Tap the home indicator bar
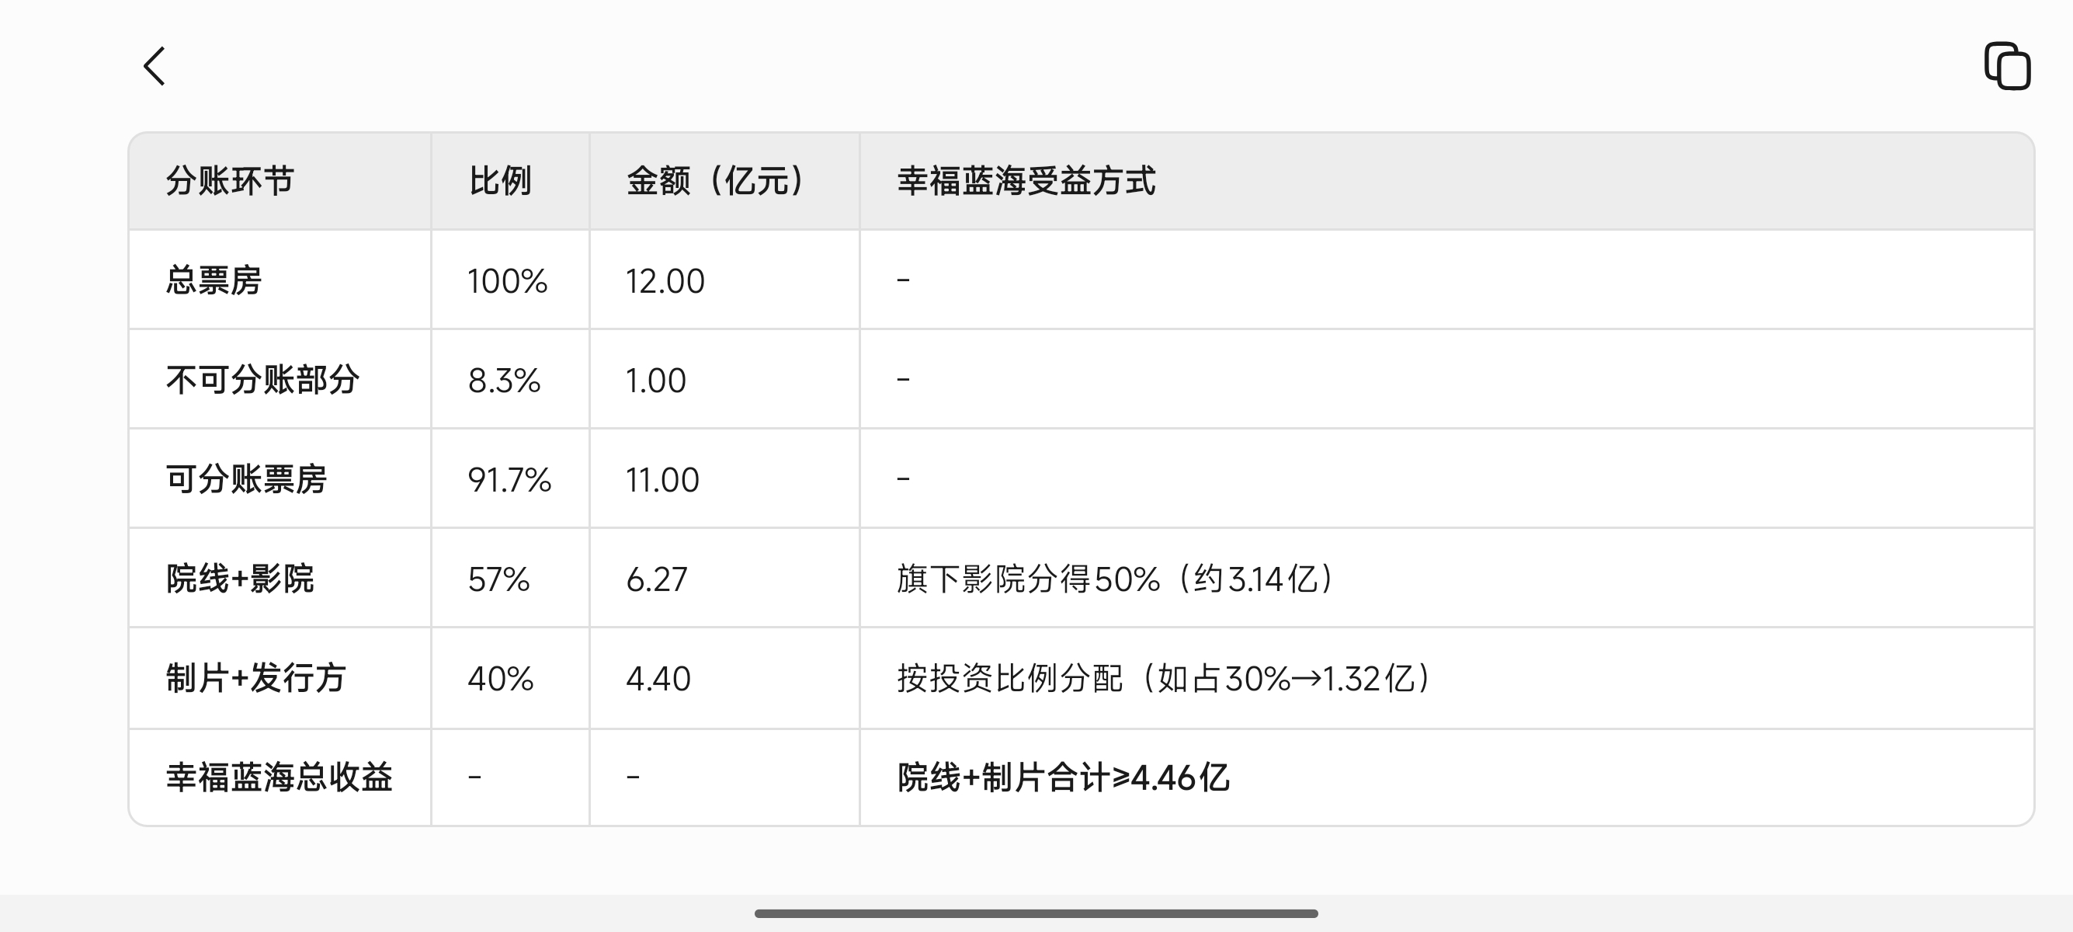This screenshot has width=2073, height=932. (1036, 913)
